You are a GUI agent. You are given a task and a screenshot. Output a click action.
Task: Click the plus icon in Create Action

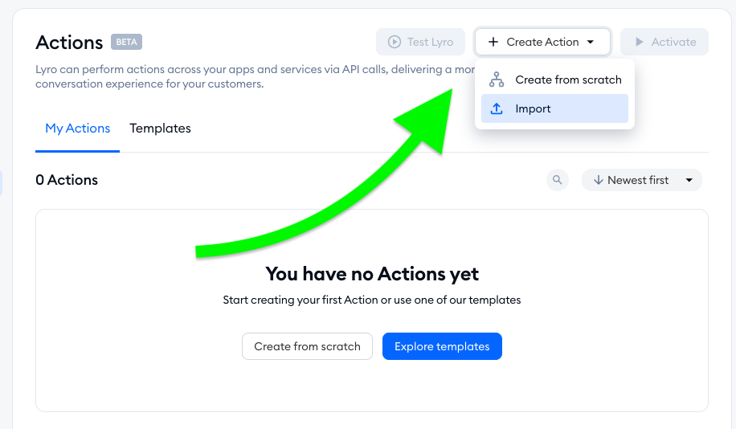tap(493, 42)
